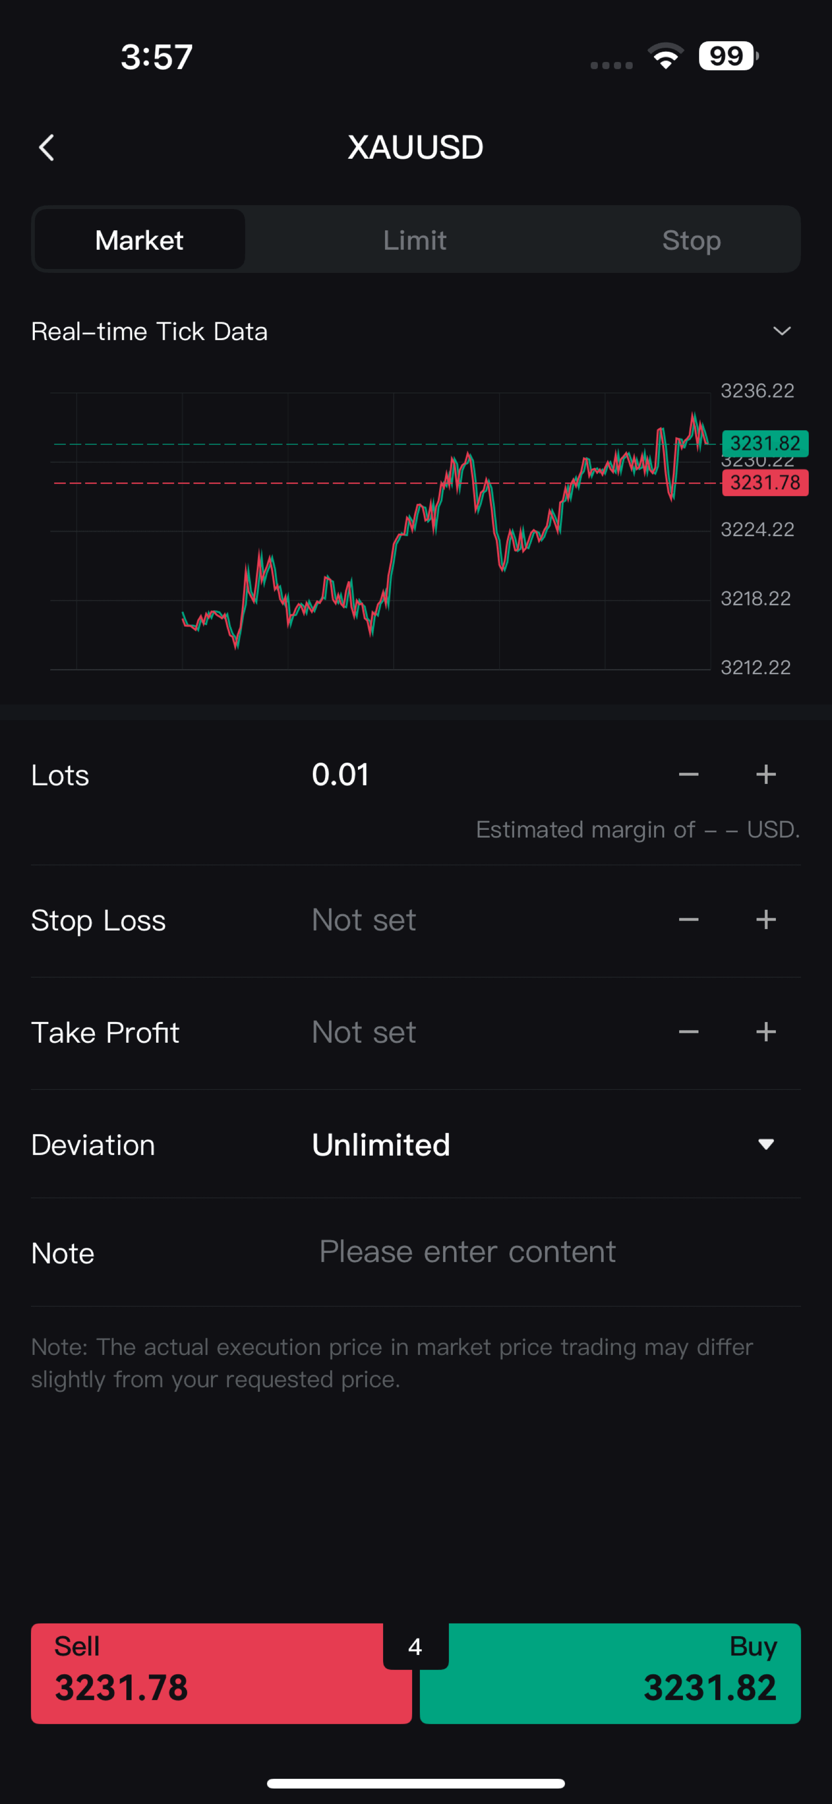
Task: Open the Deviation dropdown arrow
Action: 765,1144
